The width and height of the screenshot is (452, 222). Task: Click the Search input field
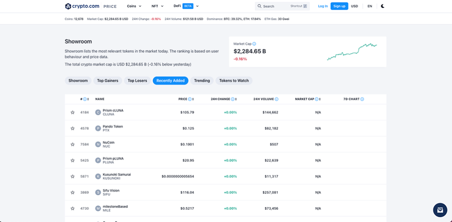tap(282, 6)
